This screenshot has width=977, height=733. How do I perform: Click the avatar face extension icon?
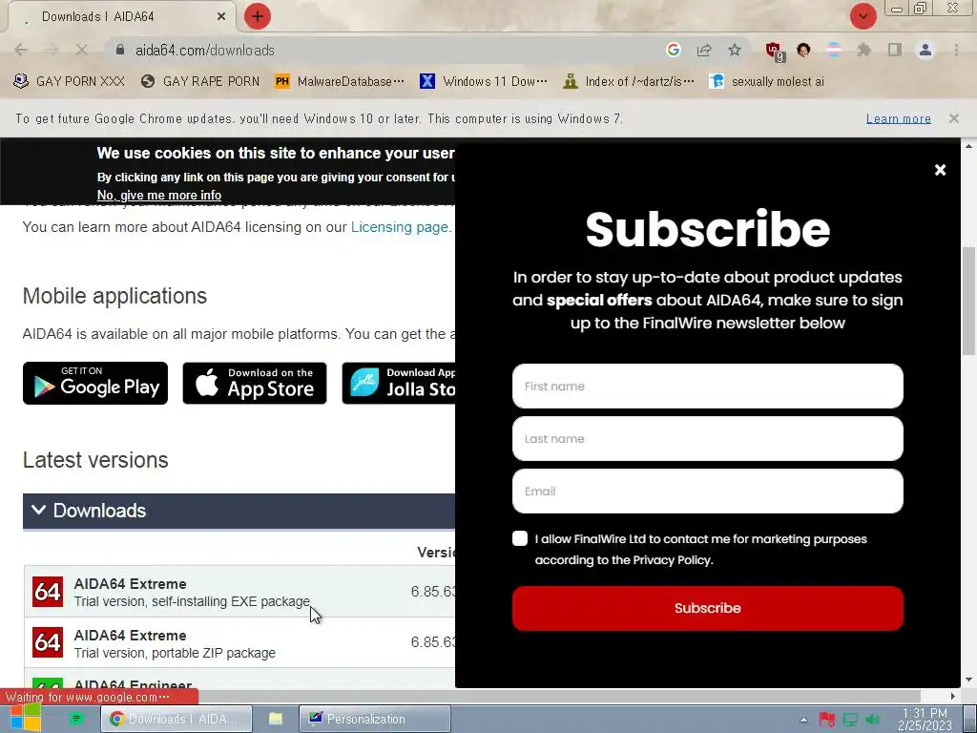[803, 50]
